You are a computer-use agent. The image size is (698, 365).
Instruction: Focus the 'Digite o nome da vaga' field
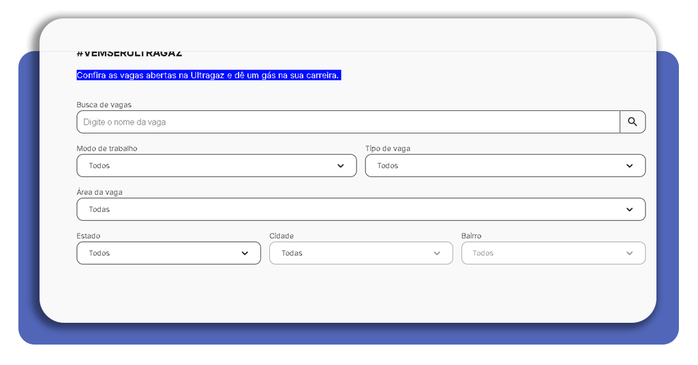pos(341,122)
